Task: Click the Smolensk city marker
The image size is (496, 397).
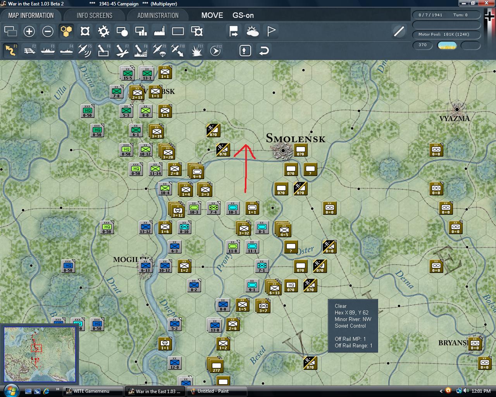Action: (x=283, y=150)
